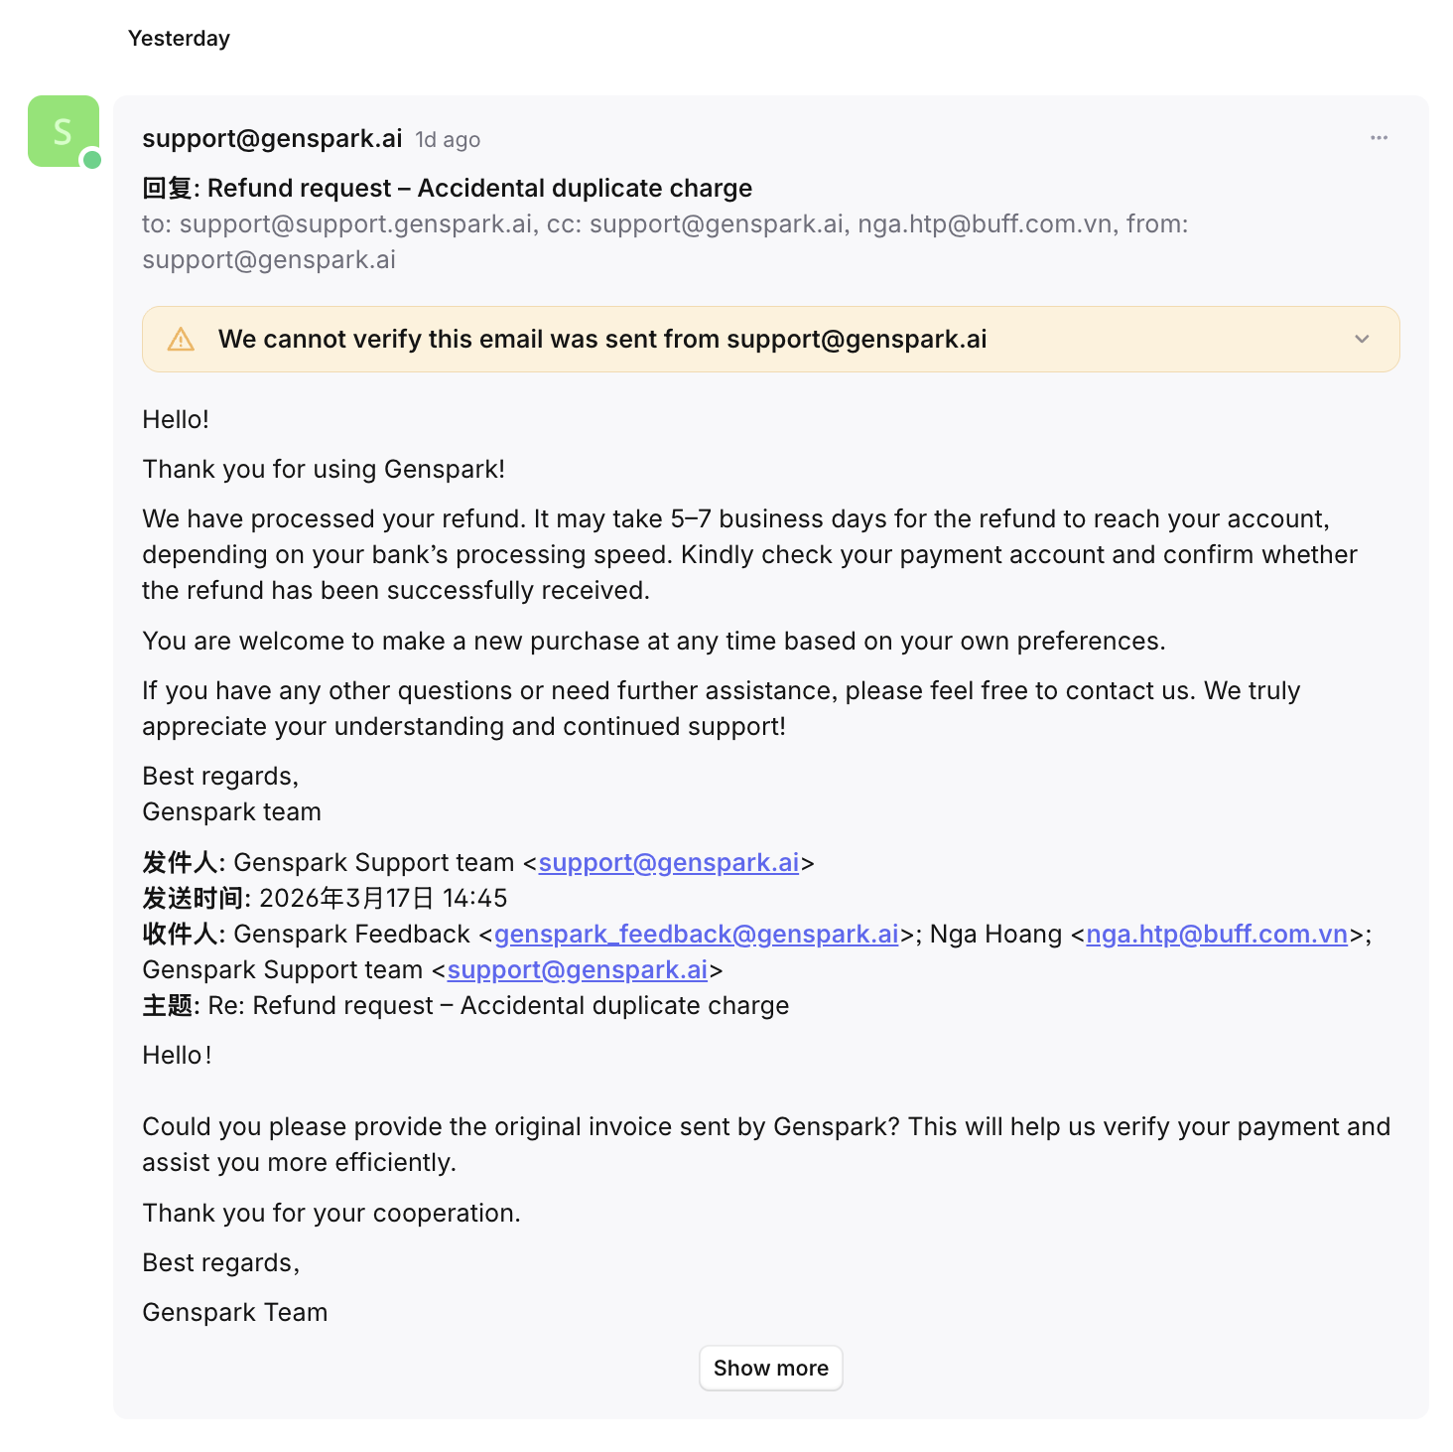This screenshot has width=1453, height=1452.
Task: Click the "主题: Re: Refund request" line
Action: tap(465, 1006)
